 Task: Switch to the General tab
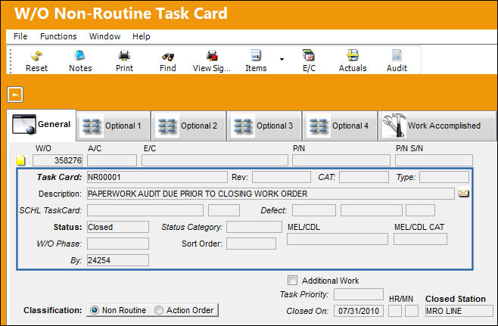42,125
